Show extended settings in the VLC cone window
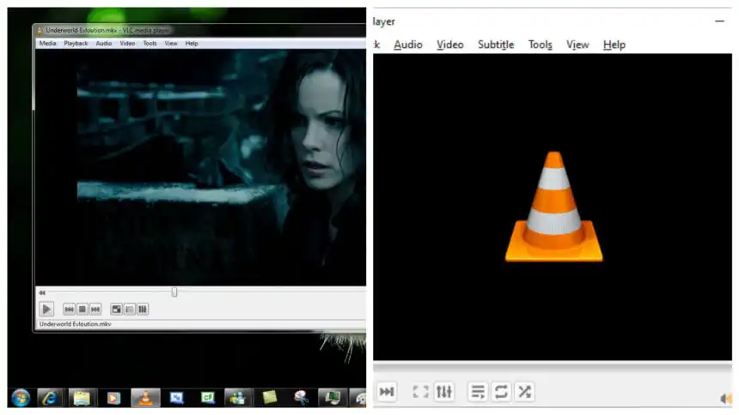This screenshot has height=415, width=739. pyautogui.click(x=444, y=392)
